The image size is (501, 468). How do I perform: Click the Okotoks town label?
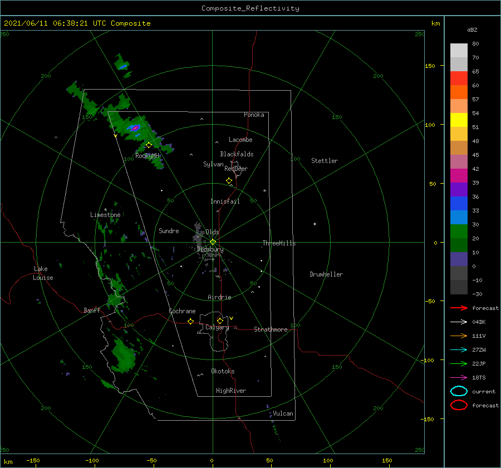223,371
